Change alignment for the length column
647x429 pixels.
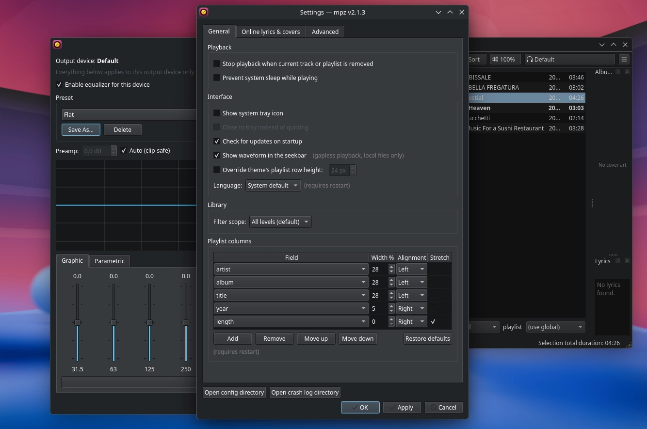click(411, 321)
